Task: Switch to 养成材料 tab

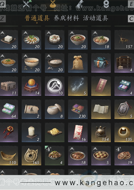Action: click(x=66, y=18)
